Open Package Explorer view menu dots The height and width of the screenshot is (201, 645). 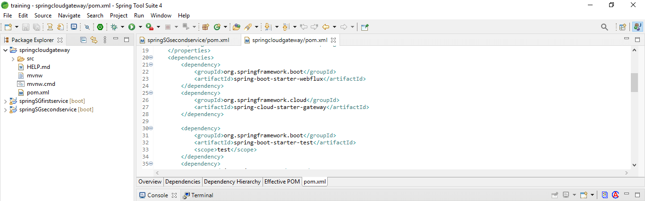[105, 40]
